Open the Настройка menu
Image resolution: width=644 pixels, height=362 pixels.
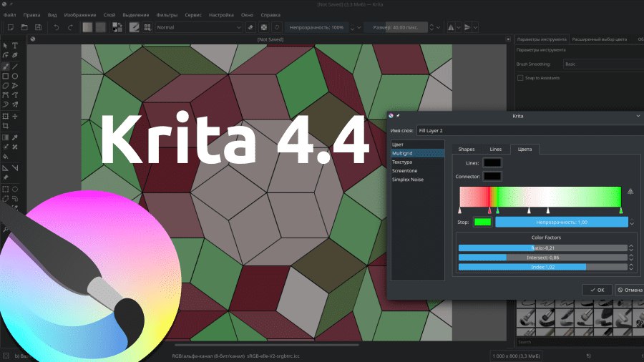[221, 15]
